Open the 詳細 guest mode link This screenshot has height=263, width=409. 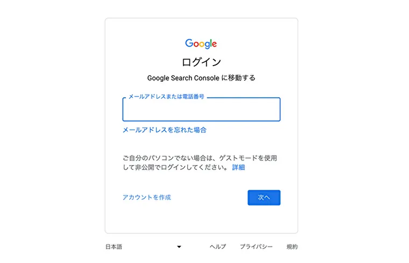238,167
